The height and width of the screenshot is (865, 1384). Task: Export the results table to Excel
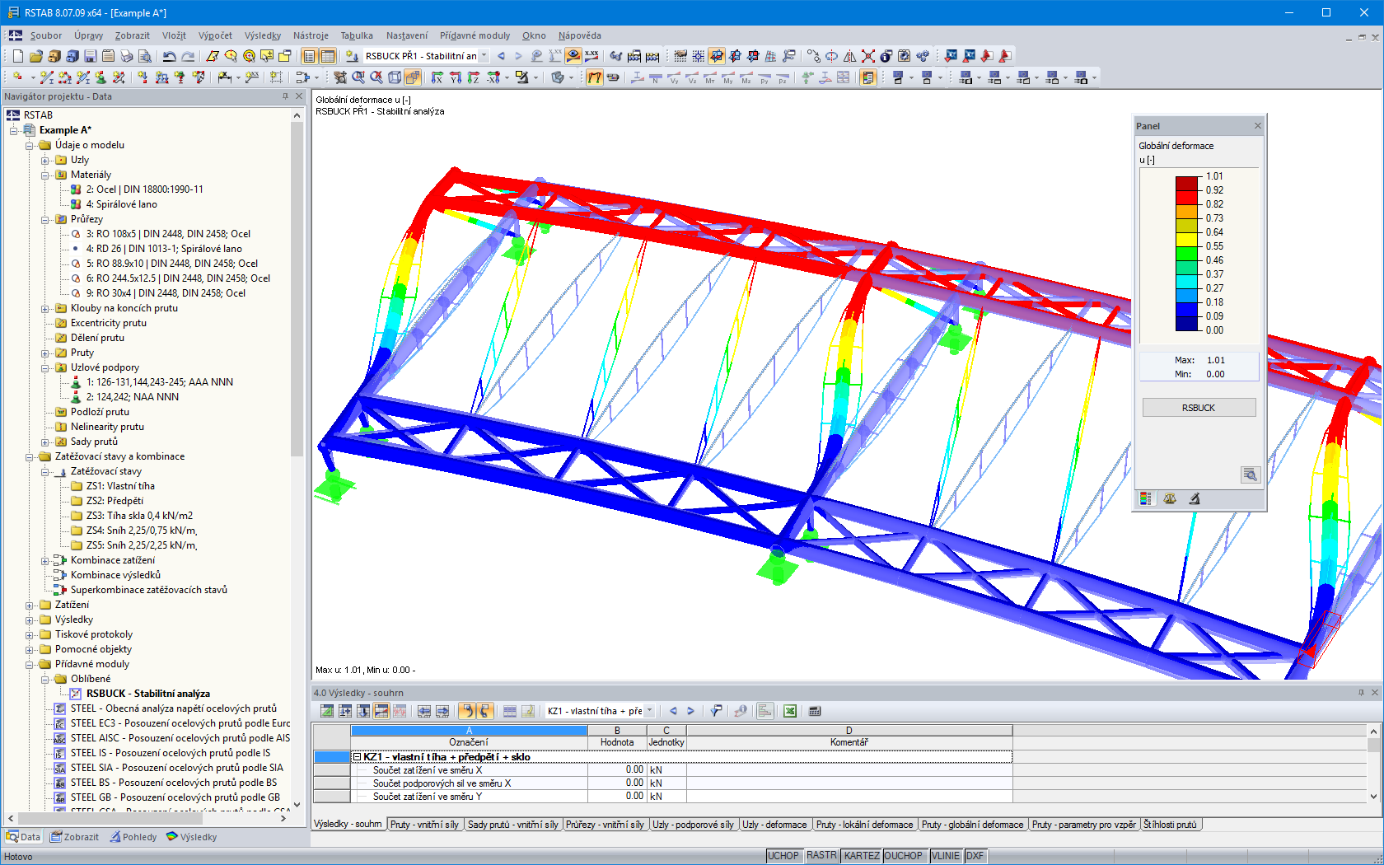(790, 711)
